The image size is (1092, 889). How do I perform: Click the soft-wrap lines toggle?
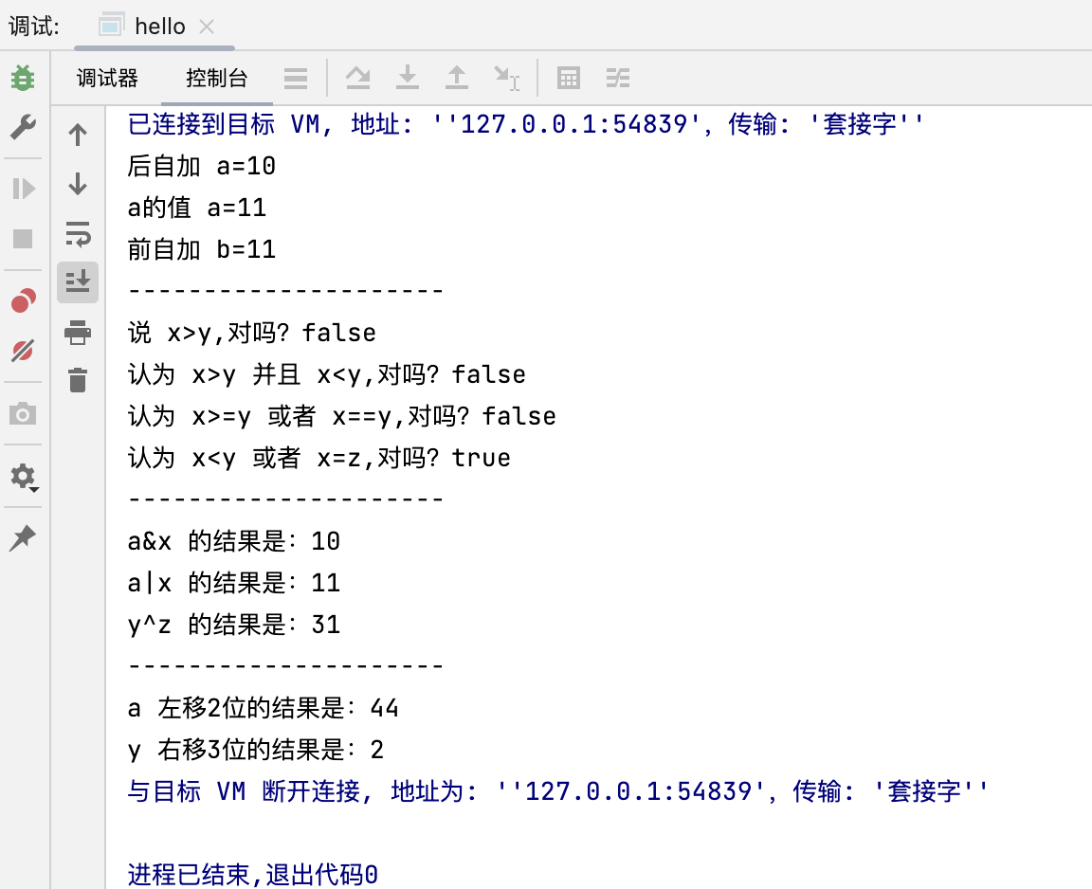(78, 235)
